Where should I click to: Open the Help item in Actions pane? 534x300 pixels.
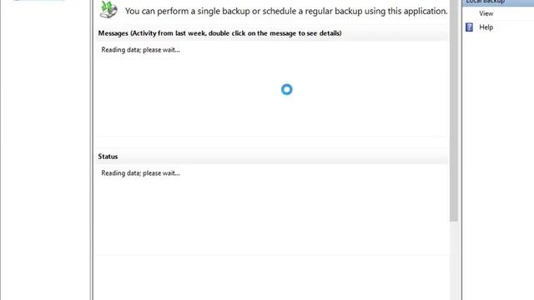click(x=486, y=27)
